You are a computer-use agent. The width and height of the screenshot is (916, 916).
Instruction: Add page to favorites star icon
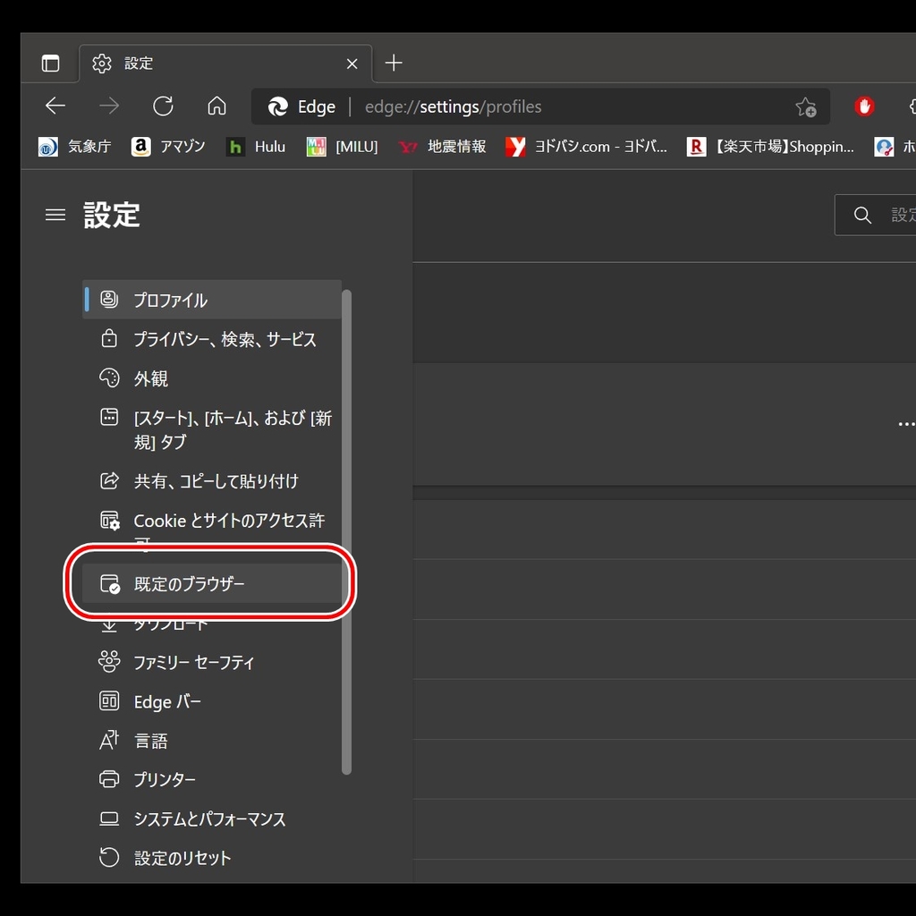pyautogui.click(x=805, y=107)
